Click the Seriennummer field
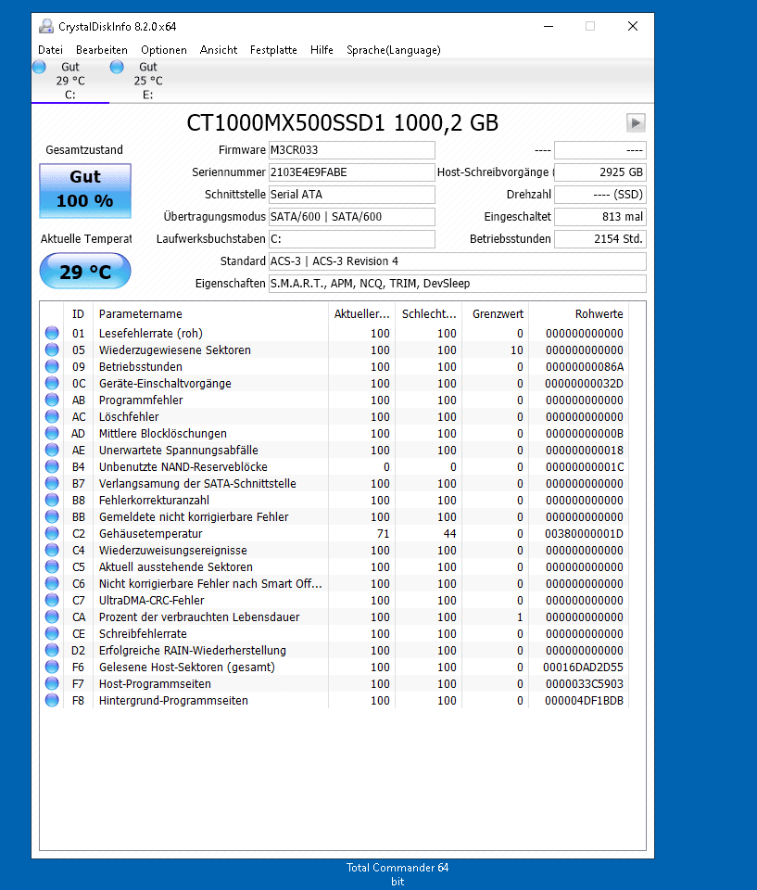Viewport: 757px width, 890px height. tap(352, 172)
